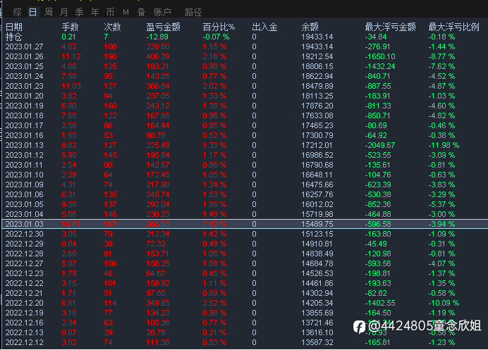Select the 持仓 position row
This screenshot has width=488, height=350.
point(245,37)
